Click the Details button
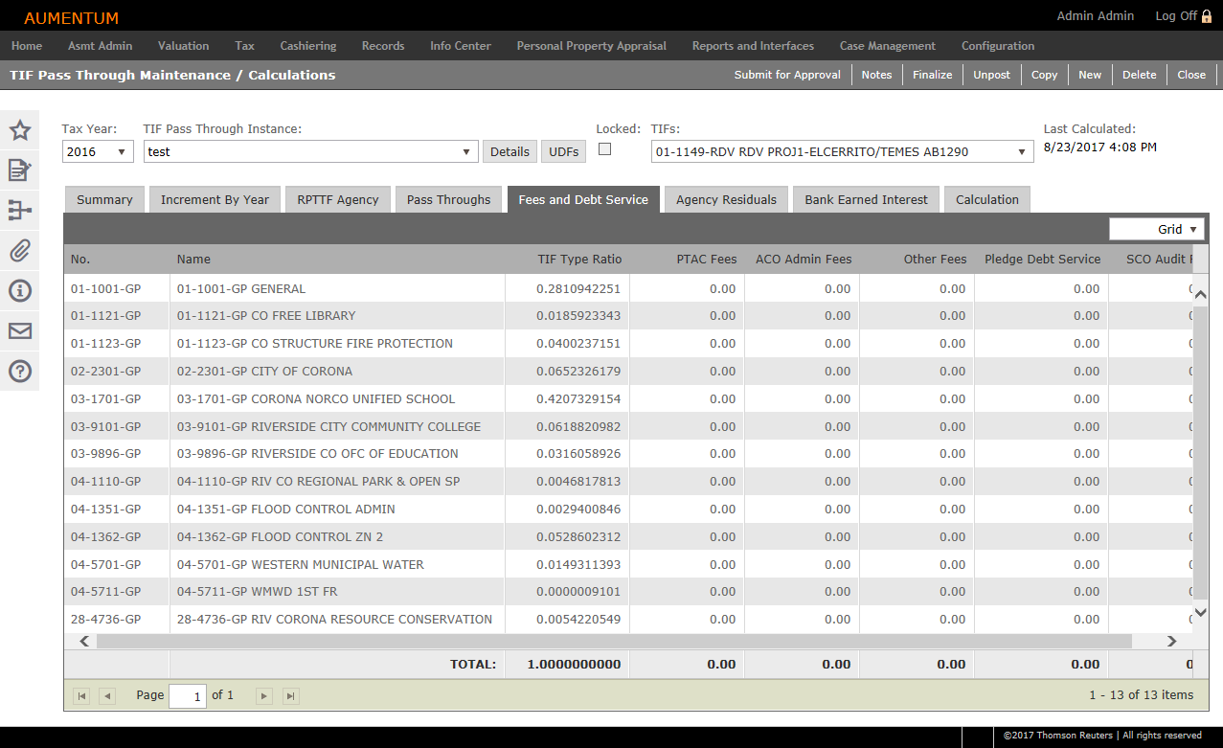1223x748 pixels. pyautogui.click(x=510, y=151)
